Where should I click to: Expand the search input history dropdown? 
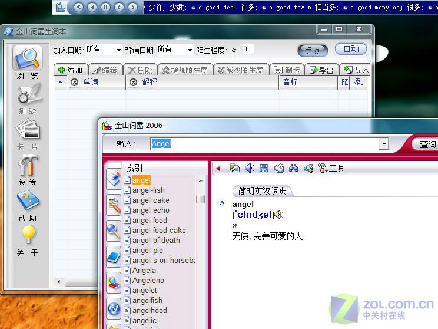384,144
